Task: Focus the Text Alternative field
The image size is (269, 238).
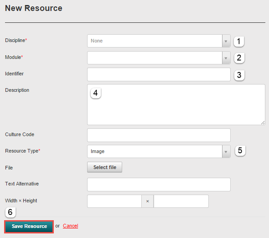Action: click(159, 185)
